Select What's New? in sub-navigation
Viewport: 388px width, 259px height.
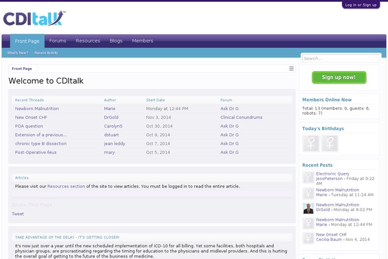click(17, 52)
